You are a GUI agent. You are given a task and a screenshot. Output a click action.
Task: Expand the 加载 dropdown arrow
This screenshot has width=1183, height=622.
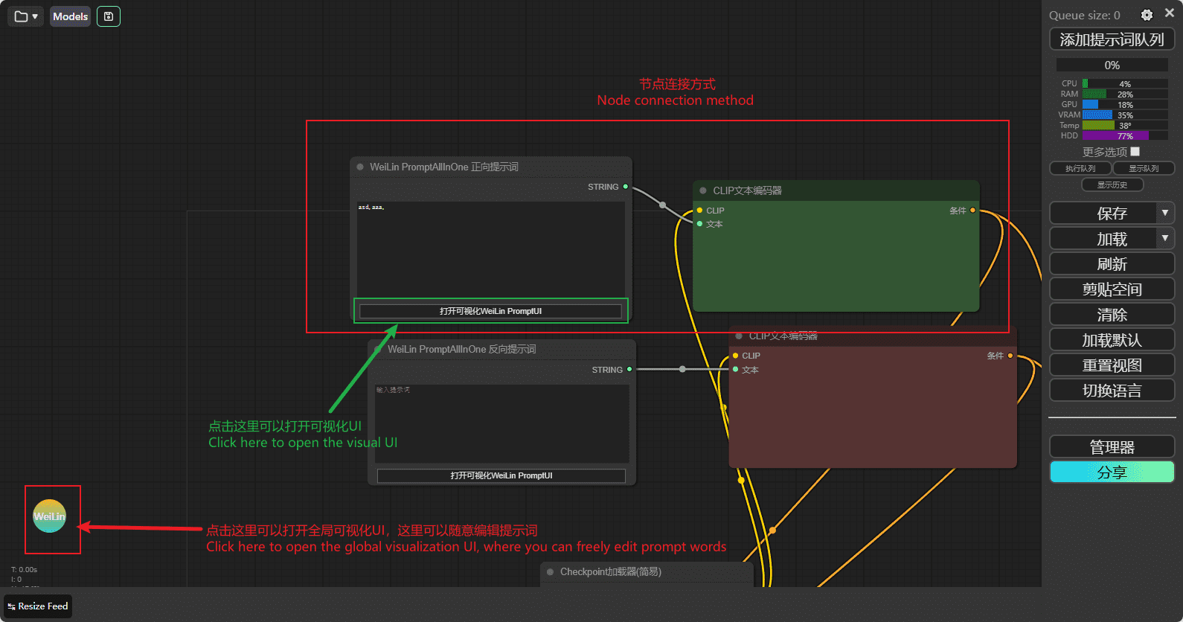[x=1165, y=238]
